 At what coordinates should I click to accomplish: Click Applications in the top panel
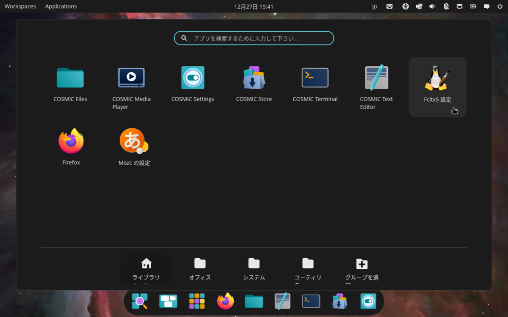tap(61, 6)
